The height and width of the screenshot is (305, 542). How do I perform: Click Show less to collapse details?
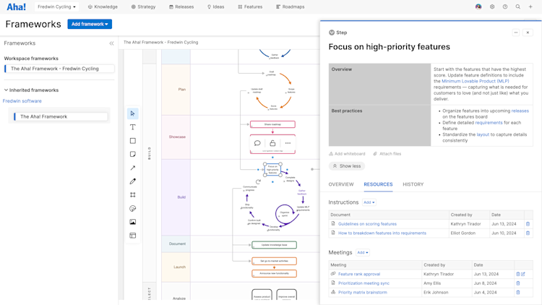(347, 166)
